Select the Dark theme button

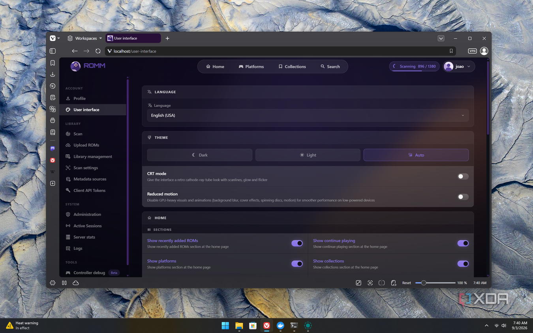[x=200, y=155]
